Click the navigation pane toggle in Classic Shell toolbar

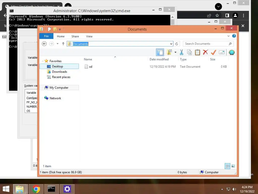coord(160,53)
